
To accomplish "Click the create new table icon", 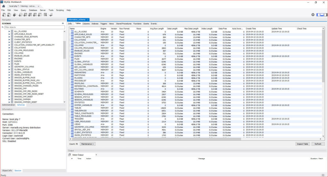I will click(25, 15).
